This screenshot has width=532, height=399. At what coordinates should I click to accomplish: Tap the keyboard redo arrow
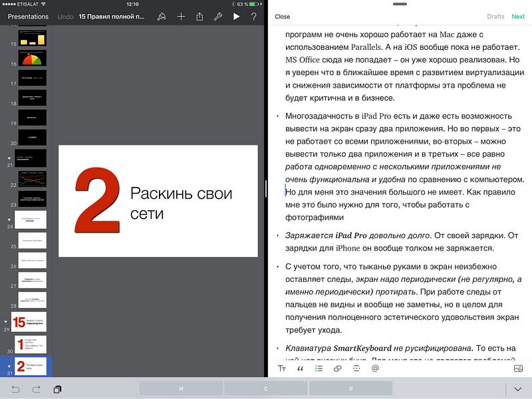pyautogui.click(x=37, y=389)
